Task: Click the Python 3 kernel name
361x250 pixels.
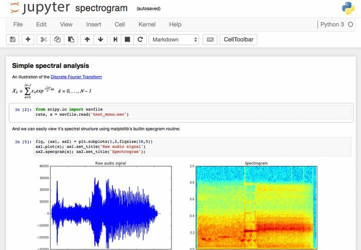Action: (x=332, y=24)
